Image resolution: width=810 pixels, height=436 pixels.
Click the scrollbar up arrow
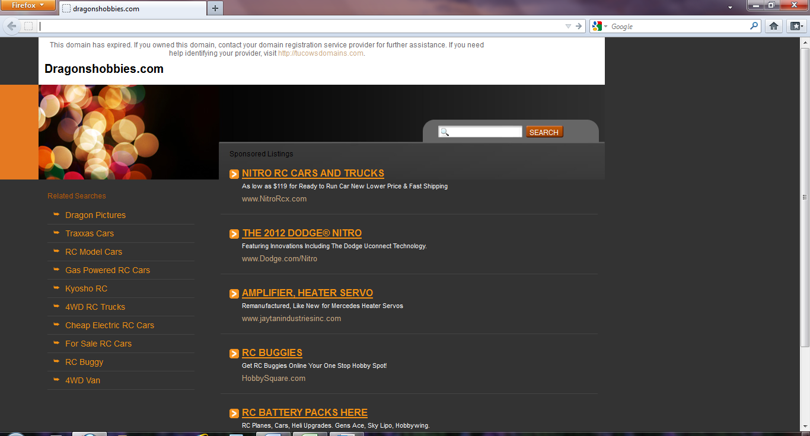(x=805, y=42)
